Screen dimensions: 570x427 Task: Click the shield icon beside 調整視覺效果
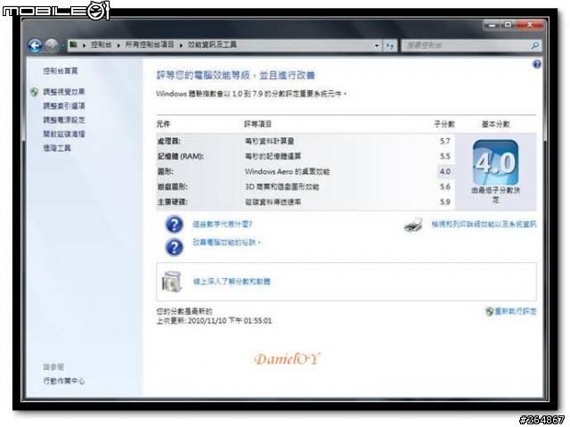tap(35, 92)
